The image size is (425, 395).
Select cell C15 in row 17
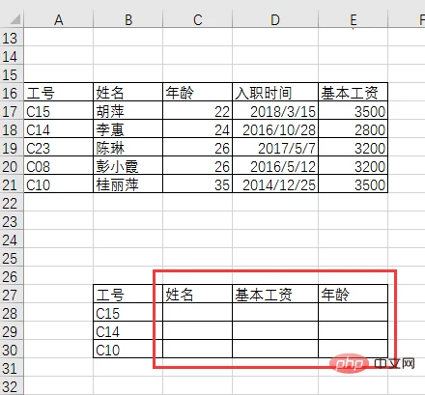coord(59,111)
